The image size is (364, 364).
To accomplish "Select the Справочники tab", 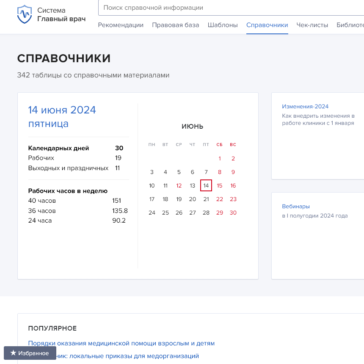I will click(x=267, y=25).
